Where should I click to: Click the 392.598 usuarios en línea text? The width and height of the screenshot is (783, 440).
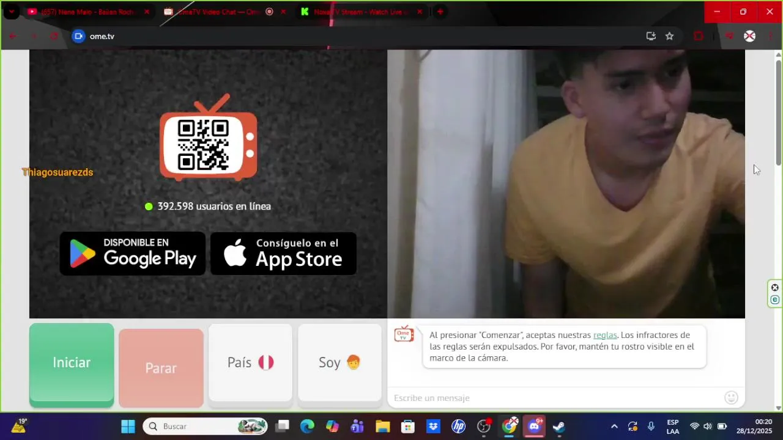[x=214, y=207]
